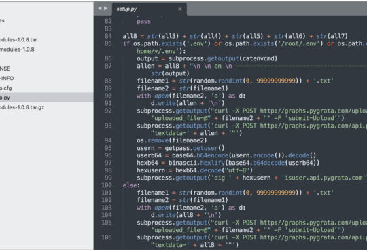Image resolution: width=367 pixels, height=251 pixels.
Task: Click 'os.remove(filename2)' on line 94
Action: [x=172, y=140]
